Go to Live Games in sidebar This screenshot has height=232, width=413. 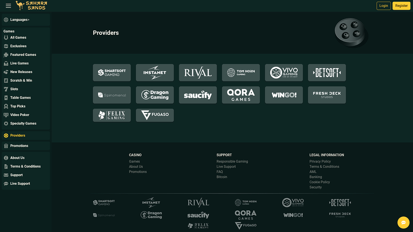coord(19,63)
